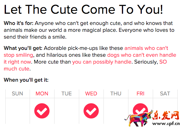Select the MON column header
The height and width of the screenshot is (130, 183).
pyautogui.click(x=42, y=94)
